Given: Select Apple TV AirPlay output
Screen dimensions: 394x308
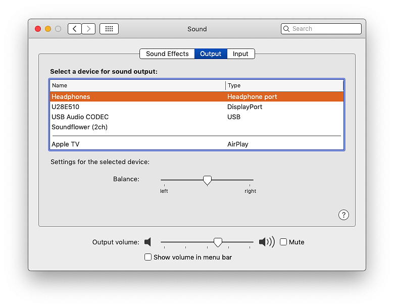Looking at the screenshot, I should coord(197,144).
